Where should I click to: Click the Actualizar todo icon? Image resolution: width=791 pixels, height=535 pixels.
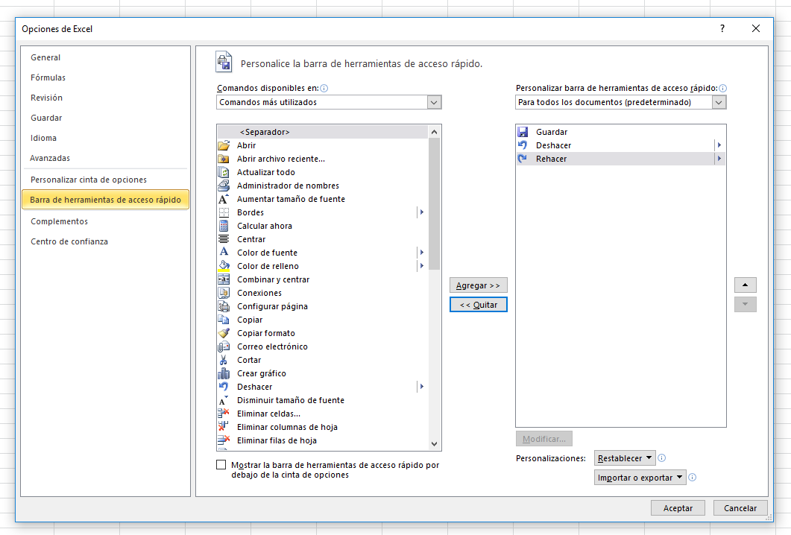[x=224, y=172]
